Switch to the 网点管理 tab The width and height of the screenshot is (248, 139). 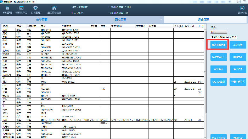tap(120, 20)
